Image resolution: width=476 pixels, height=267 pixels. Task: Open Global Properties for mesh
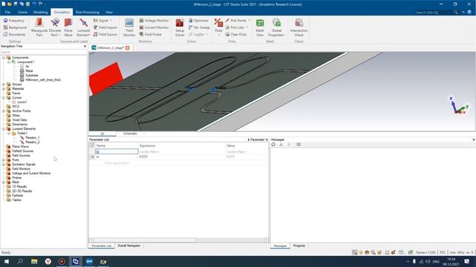click(276, 27)
